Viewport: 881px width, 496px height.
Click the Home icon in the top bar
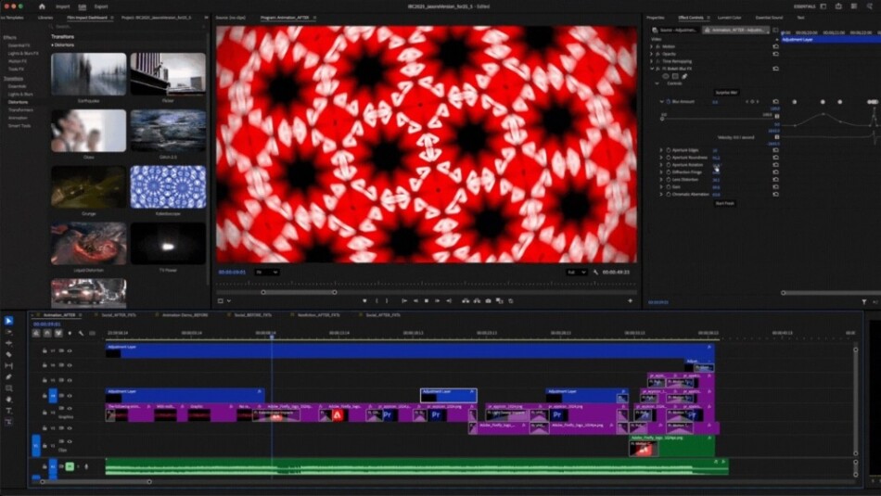click(x=42, y=6)
